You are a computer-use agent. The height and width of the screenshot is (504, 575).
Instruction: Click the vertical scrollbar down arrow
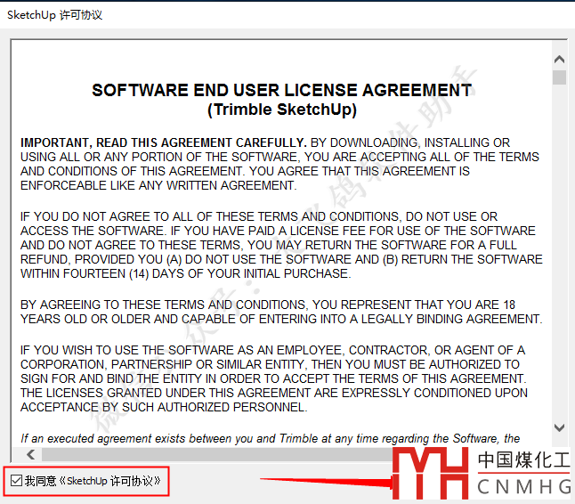(559, 428)
